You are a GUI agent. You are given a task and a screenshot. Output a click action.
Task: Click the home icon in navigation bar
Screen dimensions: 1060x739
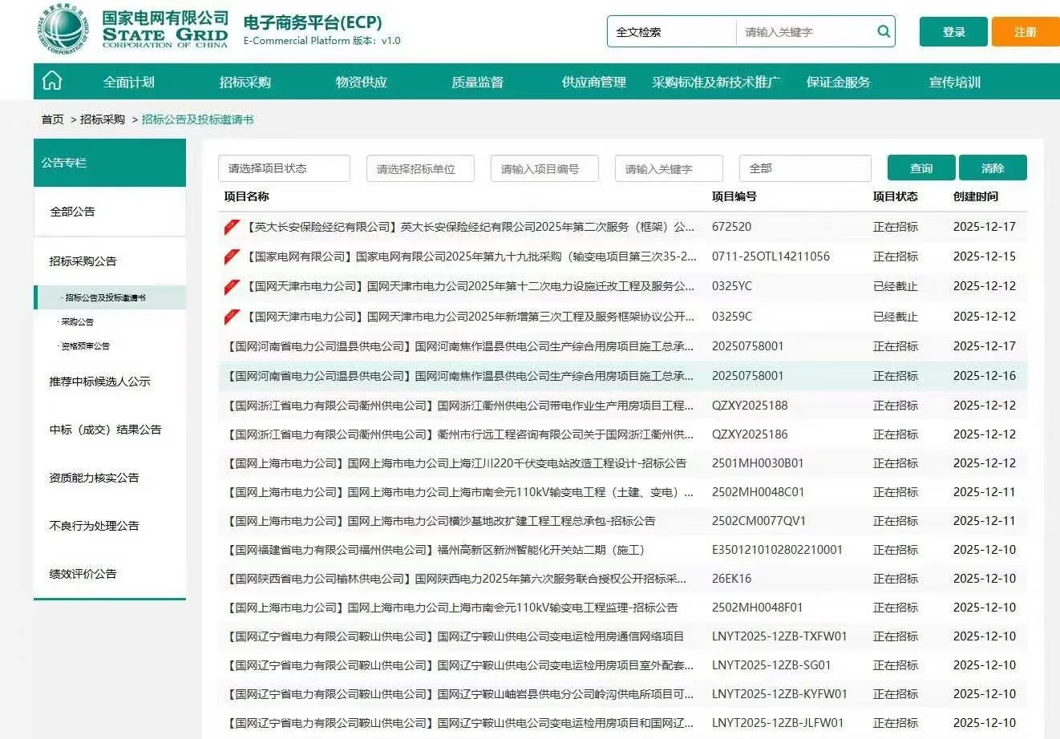[52, 81]
